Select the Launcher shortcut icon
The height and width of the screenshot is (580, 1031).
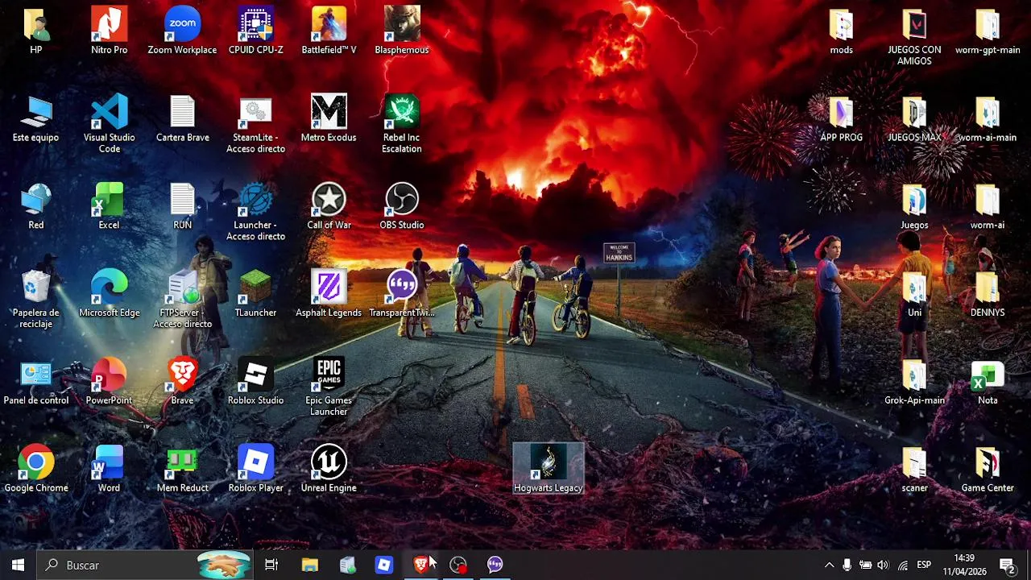(255, 211)
